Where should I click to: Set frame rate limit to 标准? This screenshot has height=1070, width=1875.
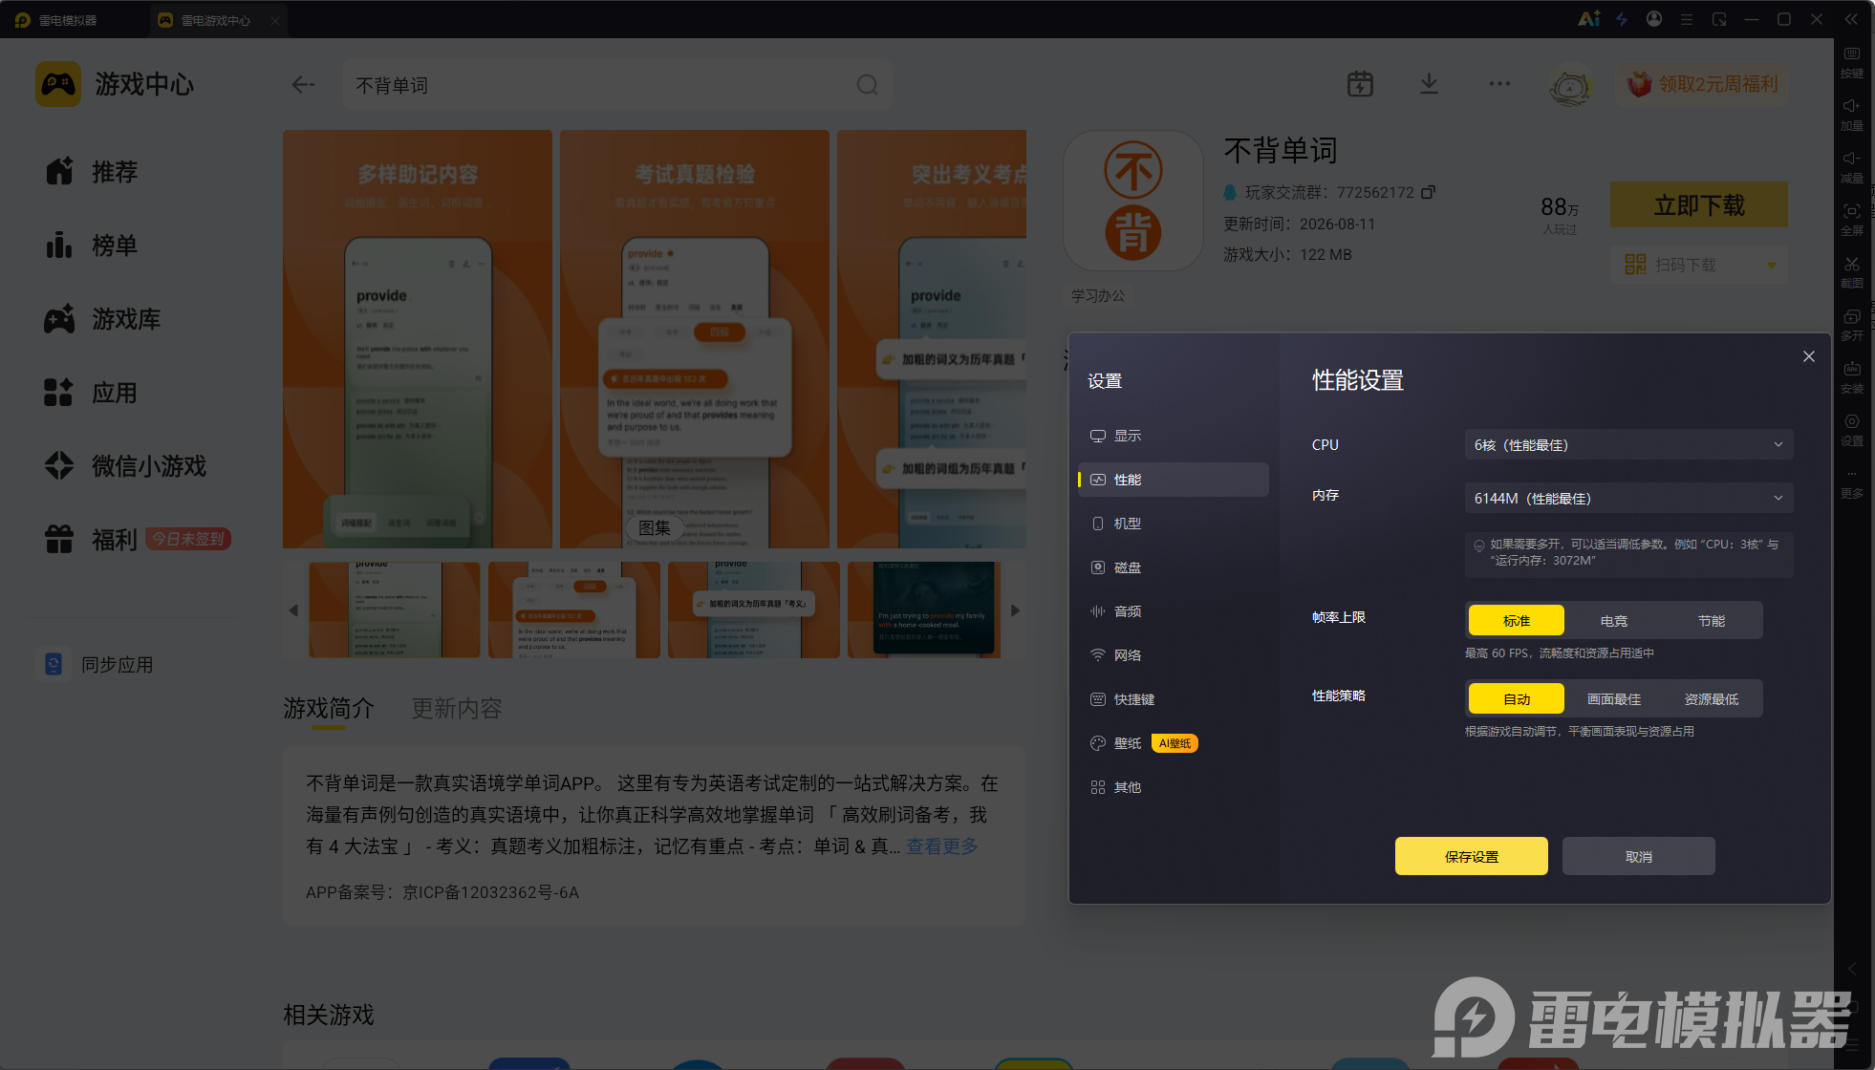pyautogui.click(x=1517, y=621)
